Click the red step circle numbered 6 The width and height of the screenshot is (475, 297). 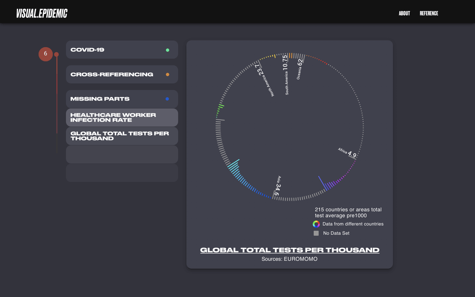pyautogui.click(x=46, y=54)
